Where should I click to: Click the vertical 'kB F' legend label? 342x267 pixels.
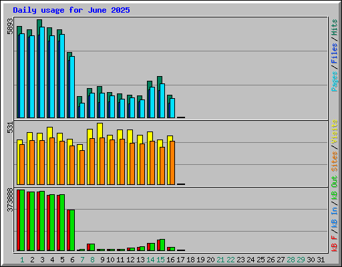pos(335,244)
